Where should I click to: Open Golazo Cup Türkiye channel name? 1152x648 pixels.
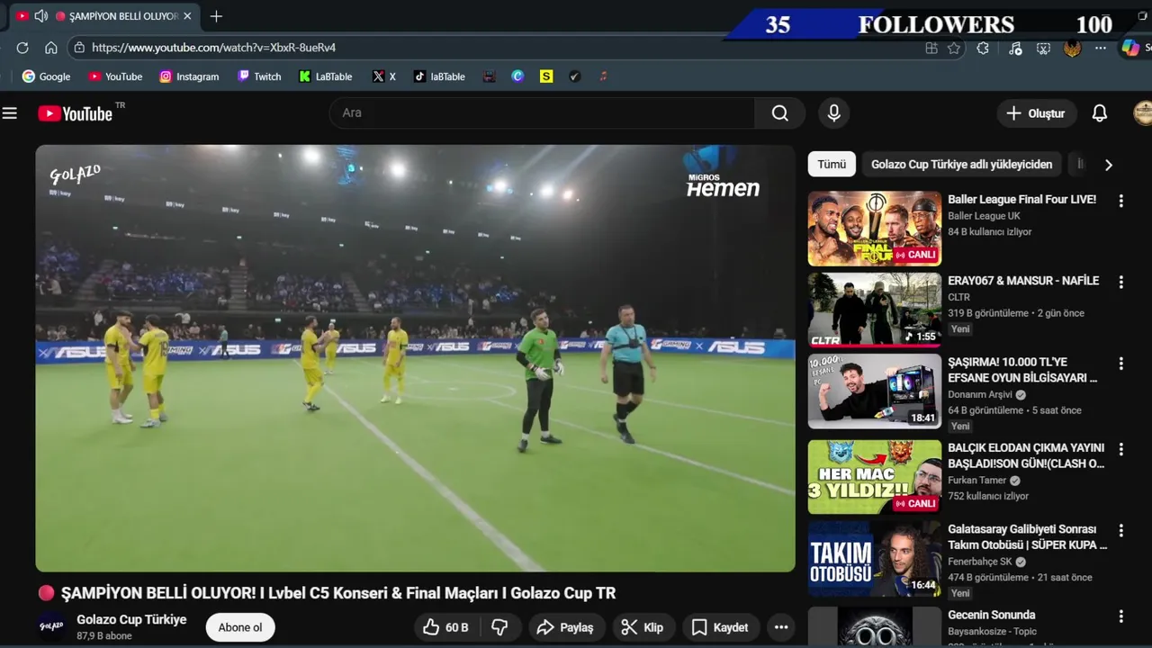[x=131, y=619]
